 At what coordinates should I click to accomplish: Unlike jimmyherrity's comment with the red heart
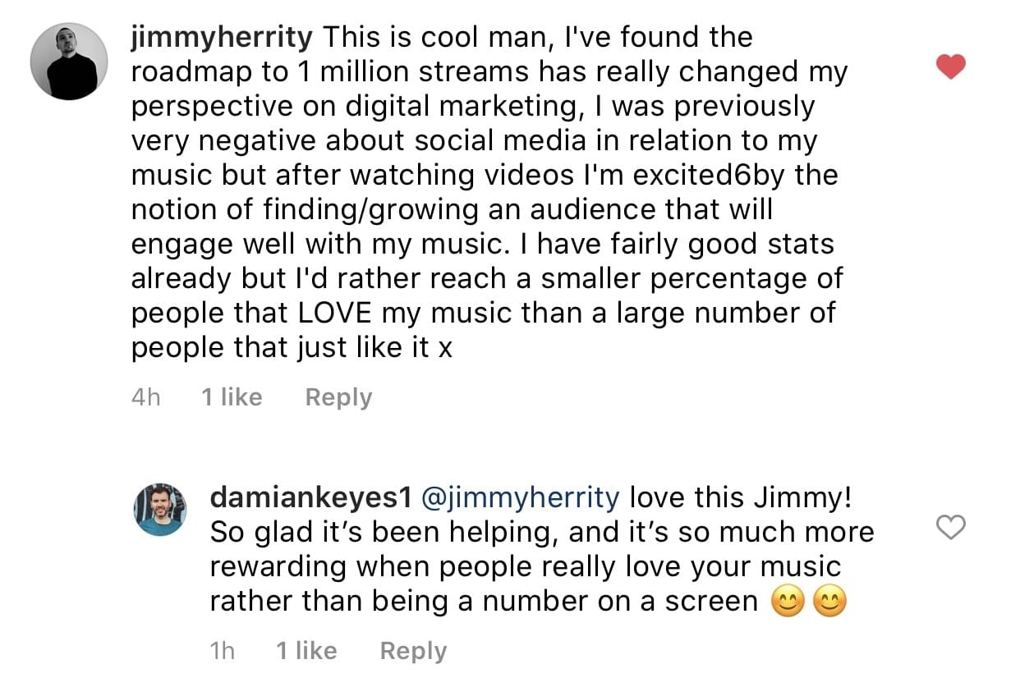pos(950,66)
